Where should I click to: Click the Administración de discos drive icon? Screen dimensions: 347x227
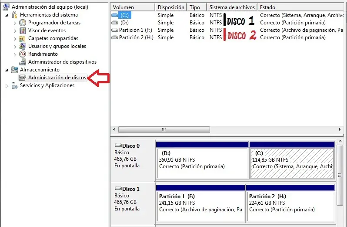pos(23,78)
